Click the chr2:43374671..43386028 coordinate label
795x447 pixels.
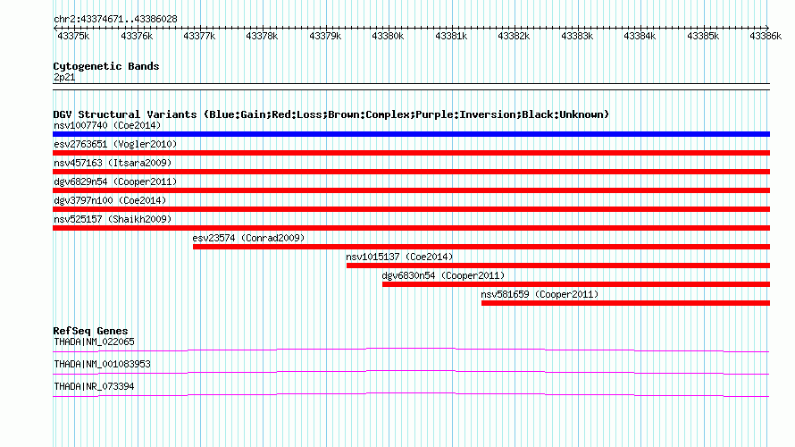tap(115, 19)
